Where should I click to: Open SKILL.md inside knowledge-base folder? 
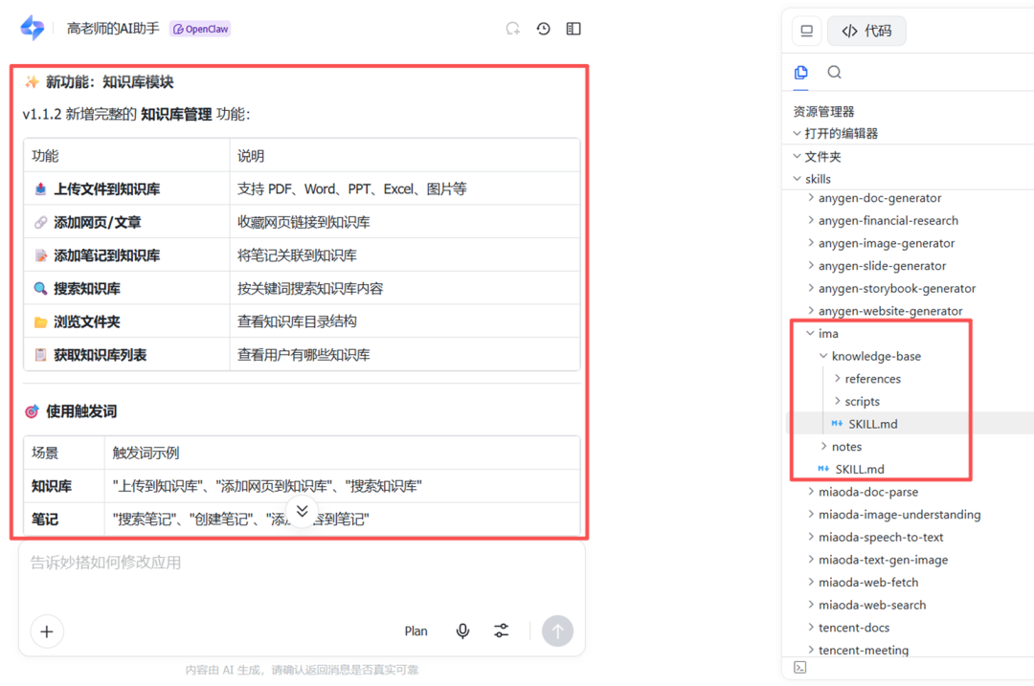[872, 424]
